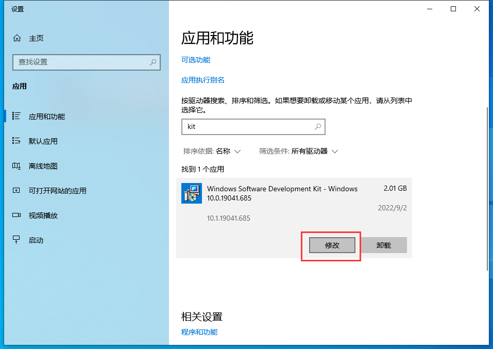Click the 离线地图 map icon
Screen dimensions: 493x349
(x=16, y=165)
